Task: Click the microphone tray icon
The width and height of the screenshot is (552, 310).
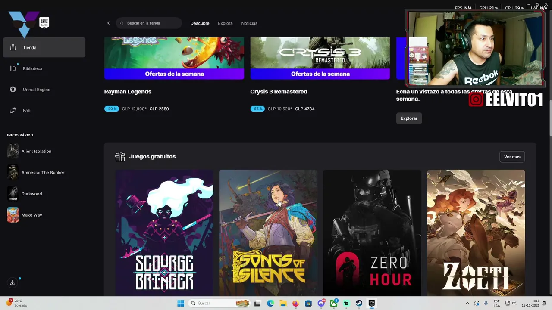Action: pos(486,303)
